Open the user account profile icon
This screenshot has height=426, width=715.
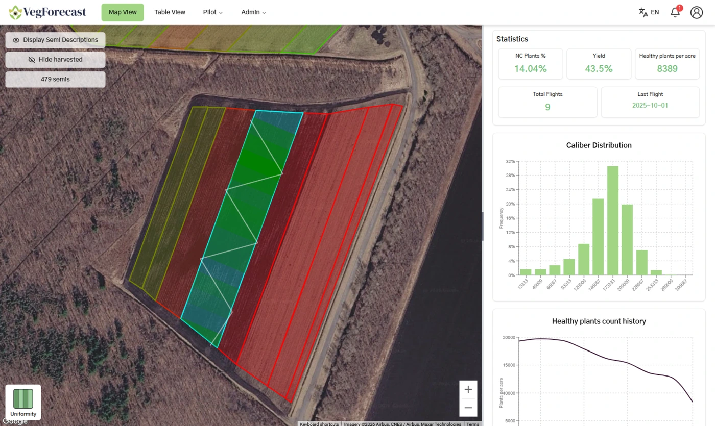[x=697, y=12]
